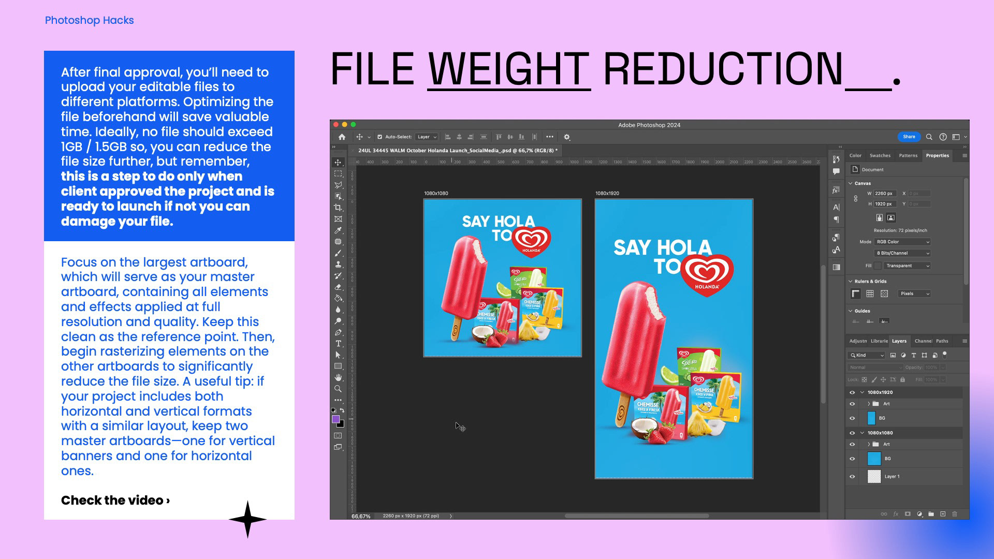Hide the 1080x1080 artboard with eye icon
The height and width of the screenshot is (559, 994).
(852, 433)
